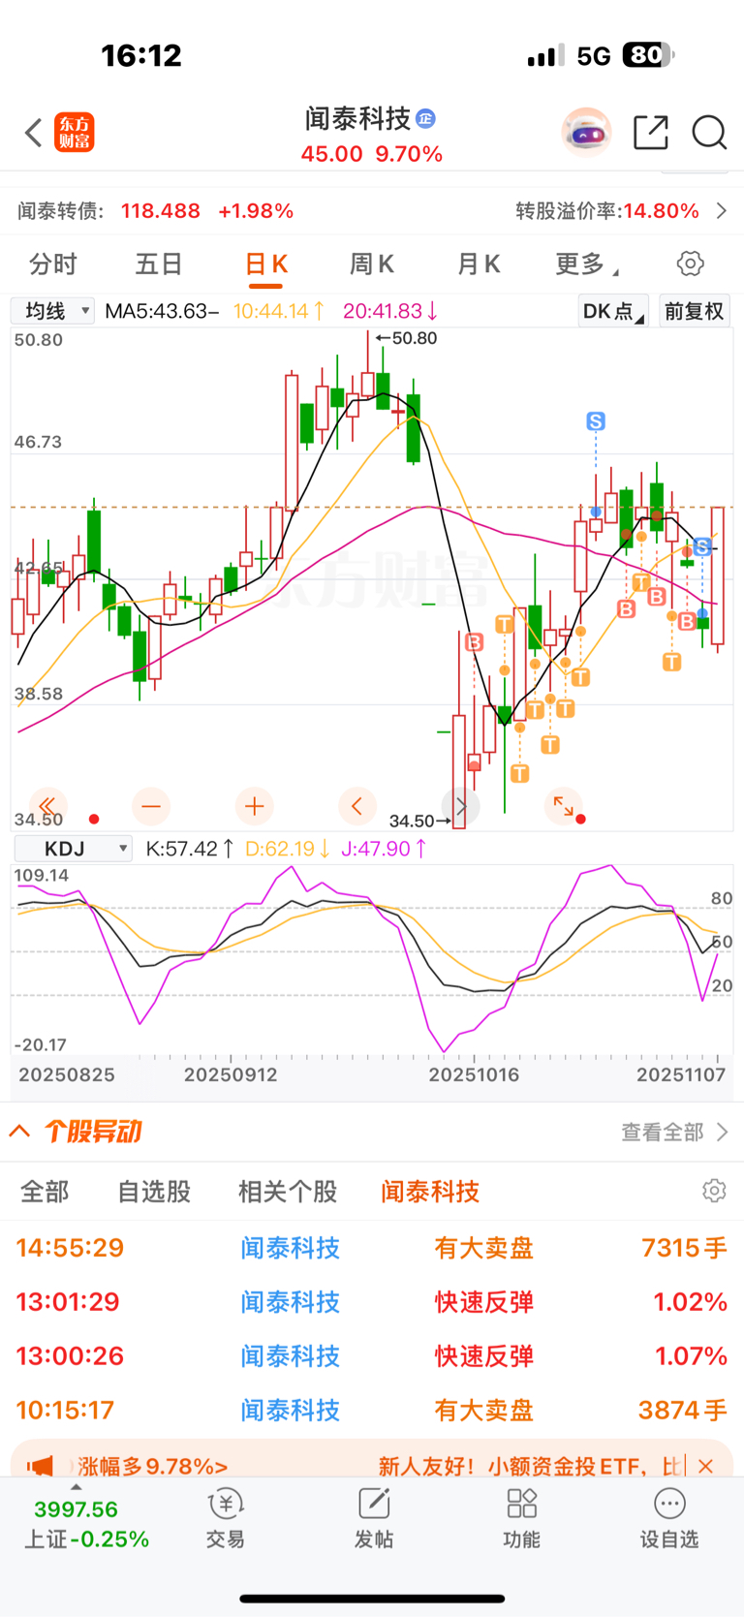Viewport: 744px width, 1617px height.
Task: Select 自选股 filter tab
Action: tap(154, 1192)
